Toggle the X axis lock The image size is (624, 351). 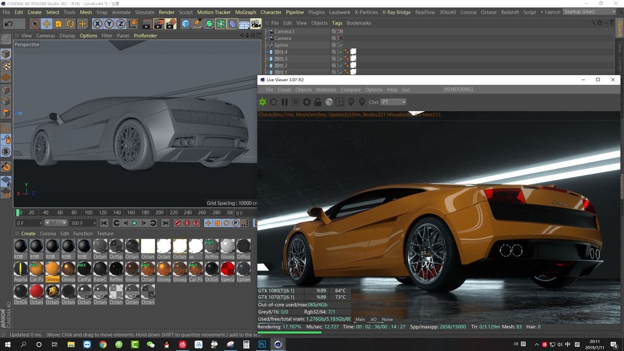tap(97, 24)
